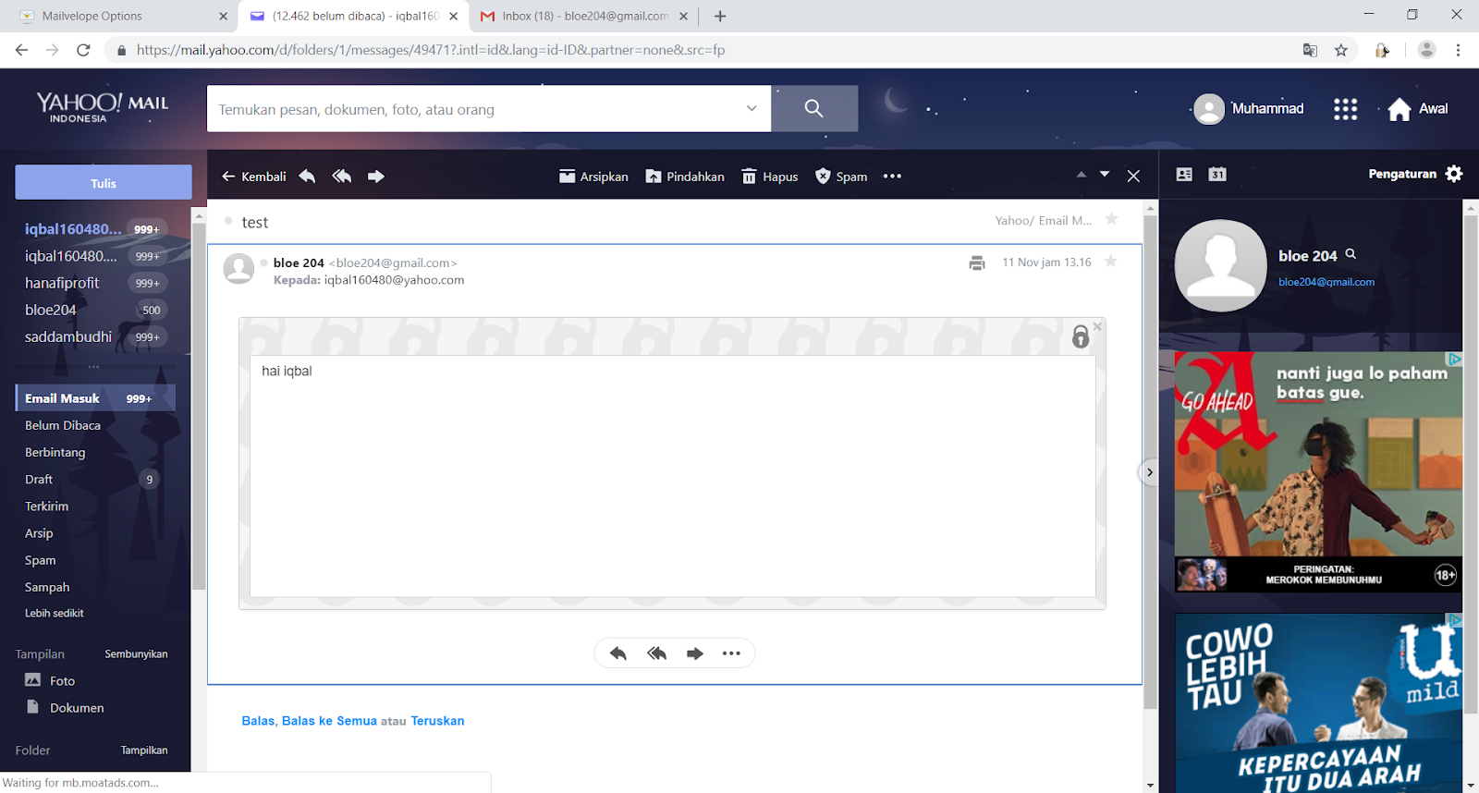Compose new mail with Tulis
Screen dimensions: 1479x793
click(x=104, y=182)
